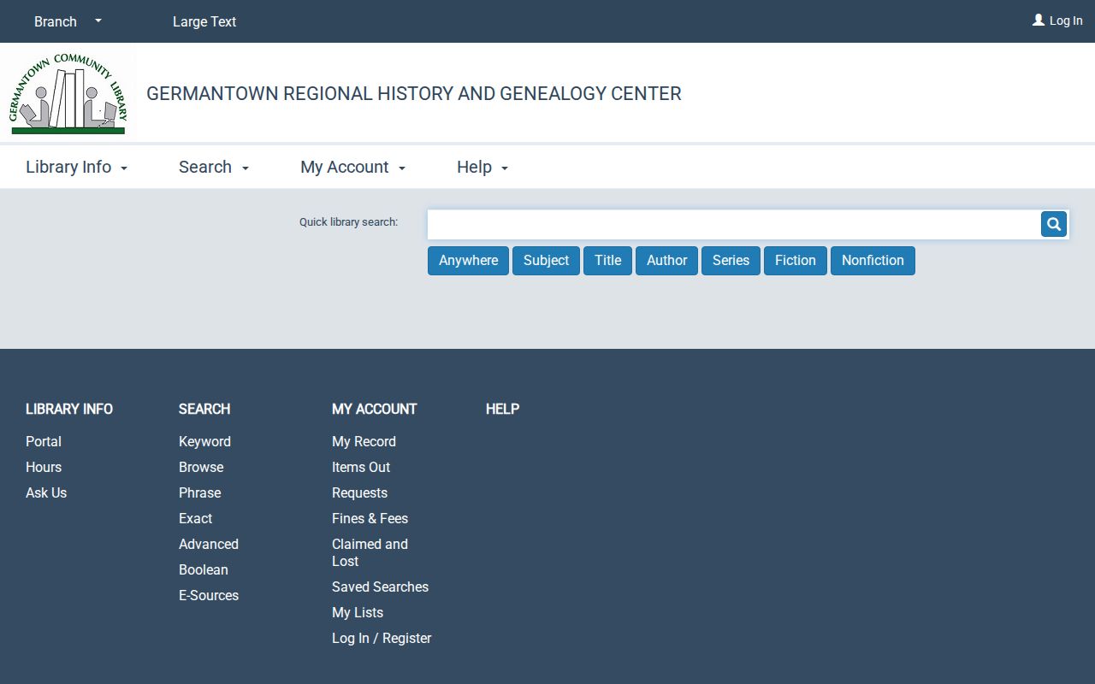1095x684 pixels.
Task: Click Log In / Register footer link
Action: click(x=382, y=638)
